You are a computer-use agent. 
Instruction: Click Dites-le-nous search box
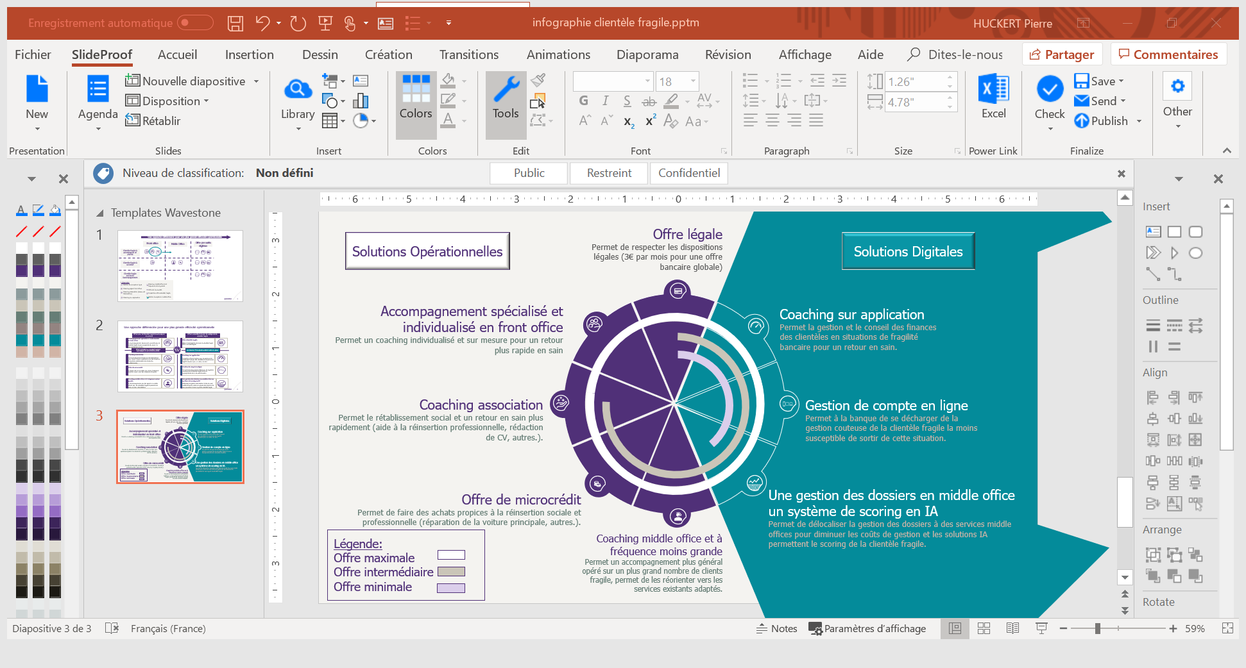pos(956,54)
